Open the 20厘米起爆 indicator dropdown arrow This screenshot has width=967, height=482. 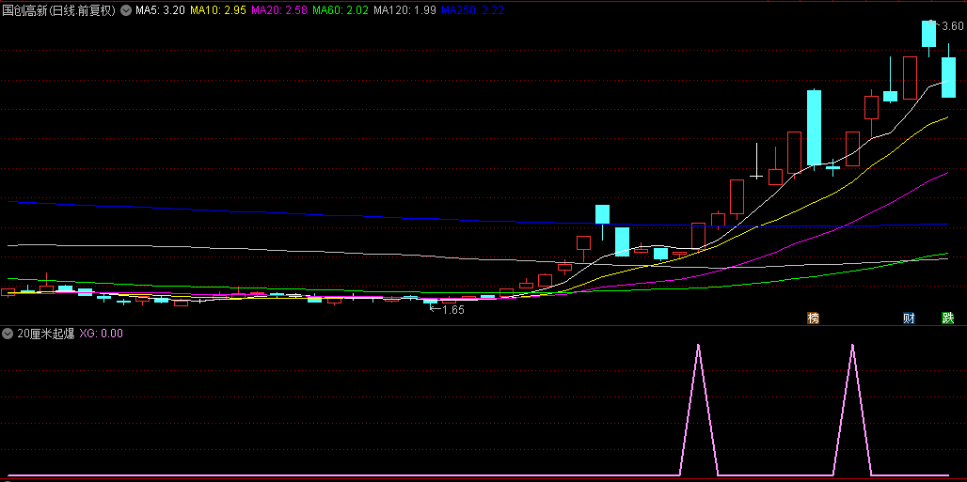point(8,334)
